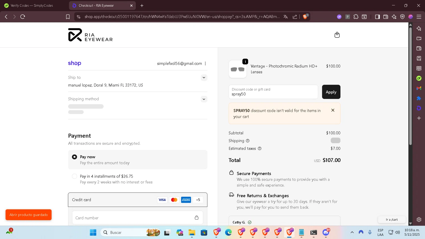The image size is (425, 239).
Task: Open Discord from the taskbar
Action: click(x=326, y=232)
